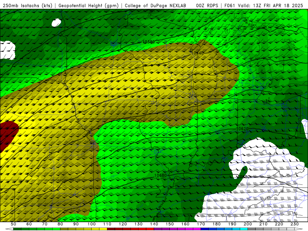Click the 230 value on the color scale
The image size is (308, 231).
pos(295,224)
